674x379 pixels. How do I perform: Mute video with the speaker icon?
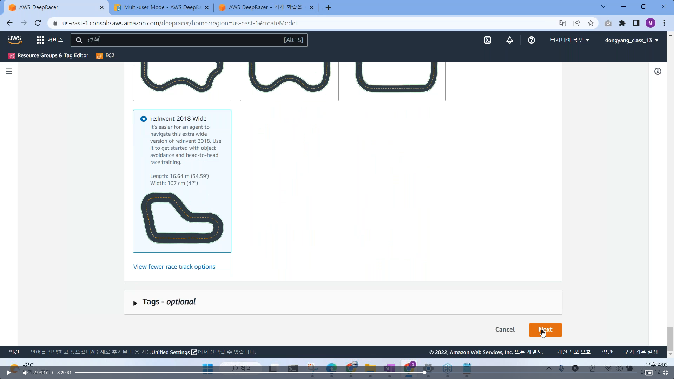coord(25,373)
